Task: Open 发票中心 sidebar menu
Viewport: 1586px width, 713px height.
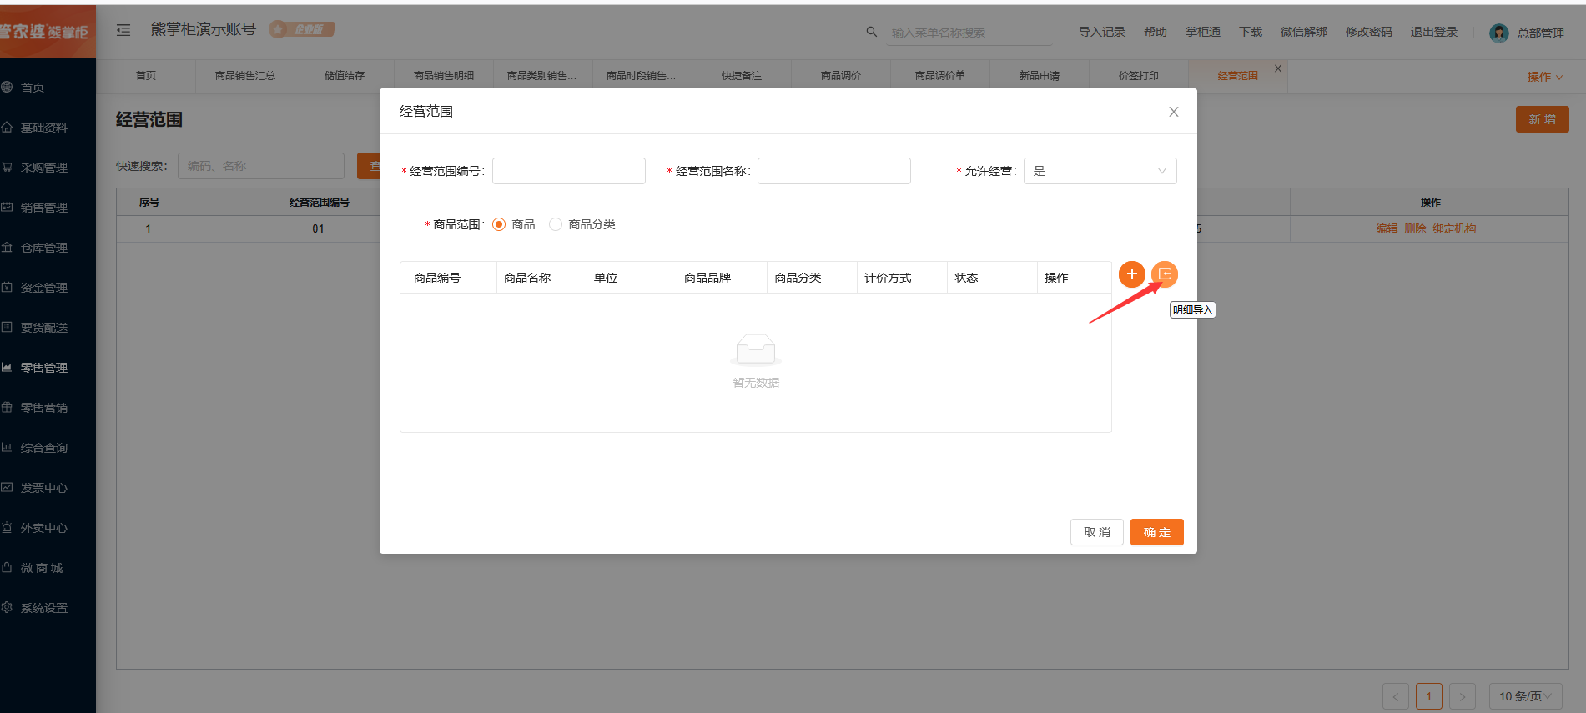Action: pos(43,488)
